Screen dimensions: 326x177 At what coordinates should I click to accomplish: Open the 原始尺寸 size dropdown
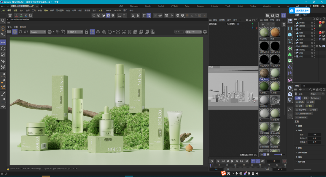193,32
